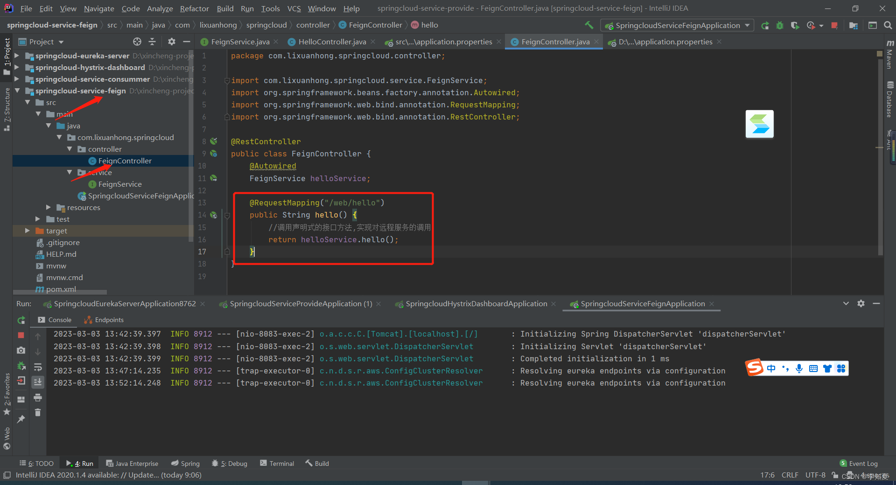
Task: Switch to HelloController.java editor tab
Action: (331, 42)
